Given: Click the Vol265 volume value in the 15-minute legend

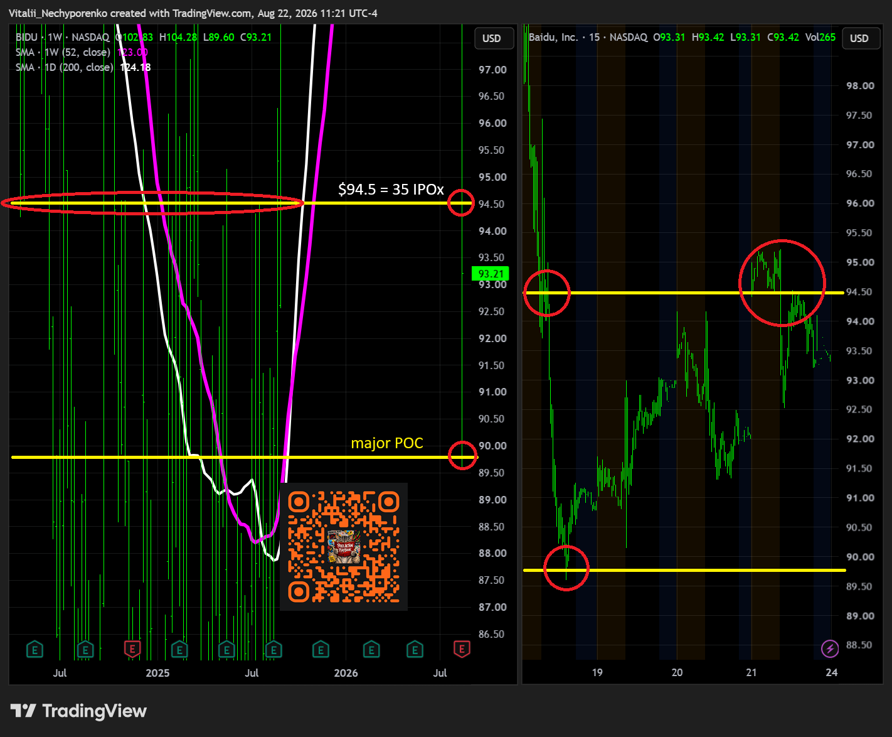Looking at the screenshot, I should [x=820, y=37].
